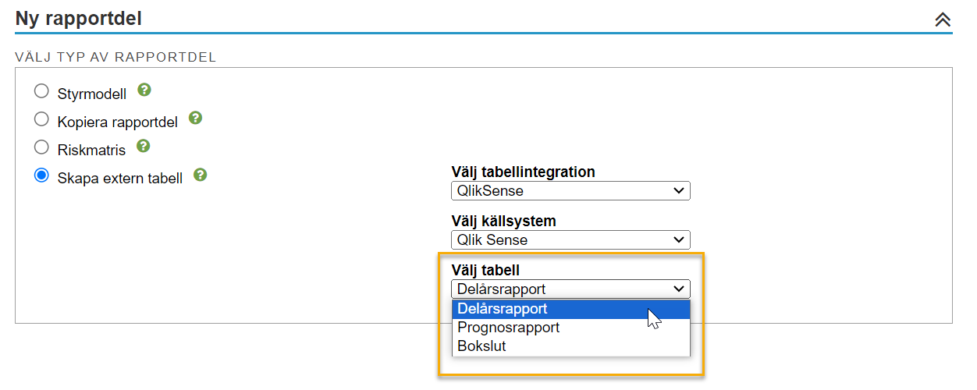Click the Ny rapportdel header title
The height and width of the screenshot is (390, 977).
[78, 19]
